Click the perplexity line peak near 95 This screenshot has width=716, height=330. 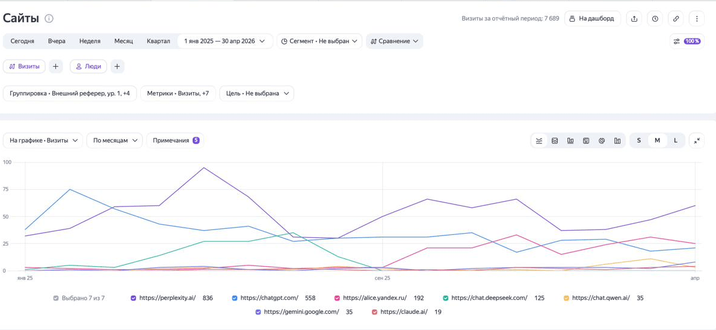(x=203, y=168)
